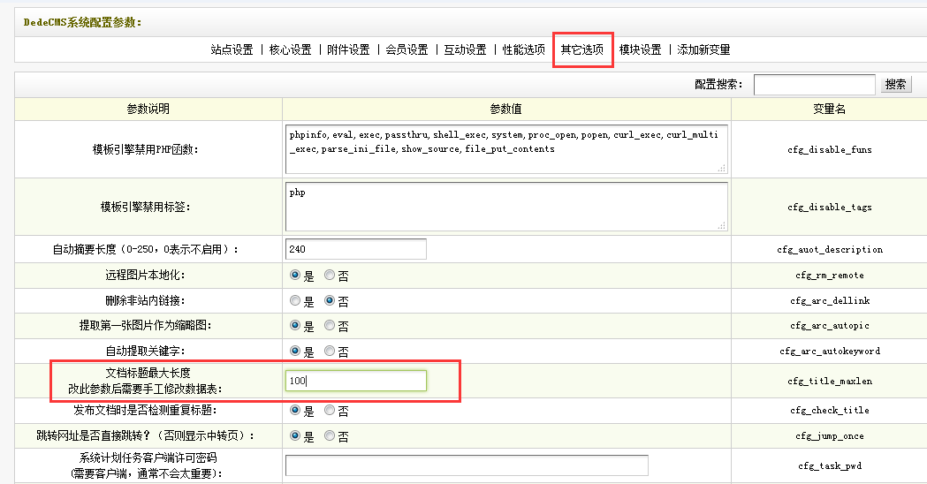Screen dimensions: 927x484
Task: Select 否 for 提取第一张图片作为缩略图
Action: (330, 326)
